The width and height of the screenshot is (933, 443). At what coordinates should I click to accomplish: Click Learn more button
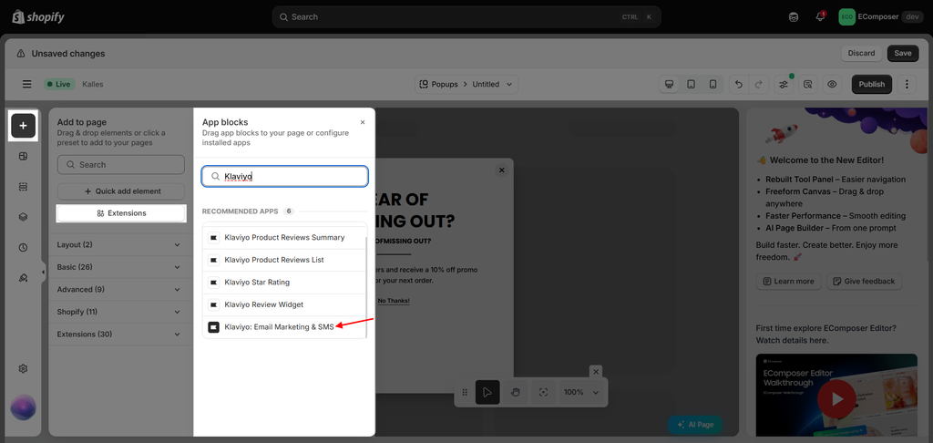pos(788,281)
